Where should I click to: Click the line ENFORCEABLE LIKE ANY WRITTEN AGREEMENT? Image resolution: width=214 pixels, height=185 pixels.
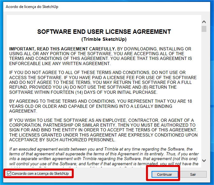point(60,63)
